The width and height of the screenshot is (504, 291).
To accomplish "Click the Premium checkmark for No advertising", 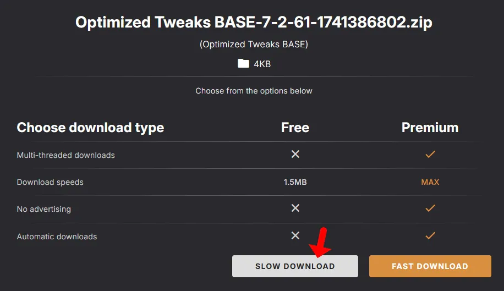I will [430, 208].
